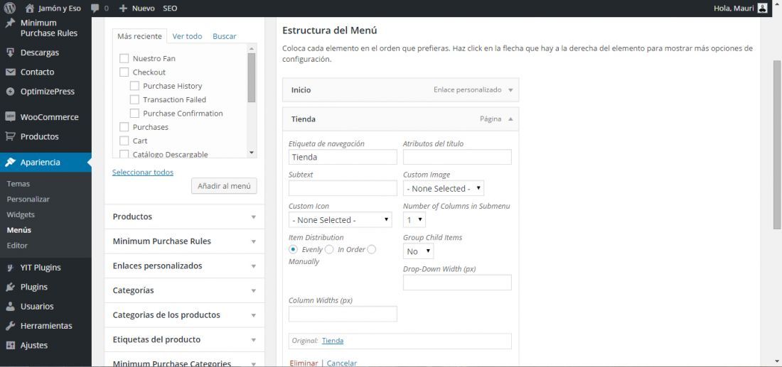782x367 pixels.
Task: Open the Custom Icon dropdown
Action: point(340,219)
